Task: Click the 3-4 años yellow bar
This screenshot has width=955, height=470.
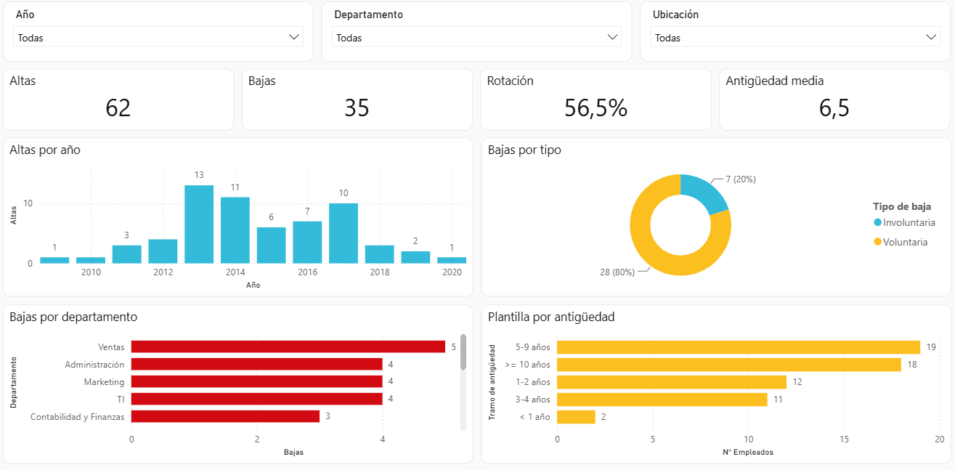Action: tap(662, 399)
